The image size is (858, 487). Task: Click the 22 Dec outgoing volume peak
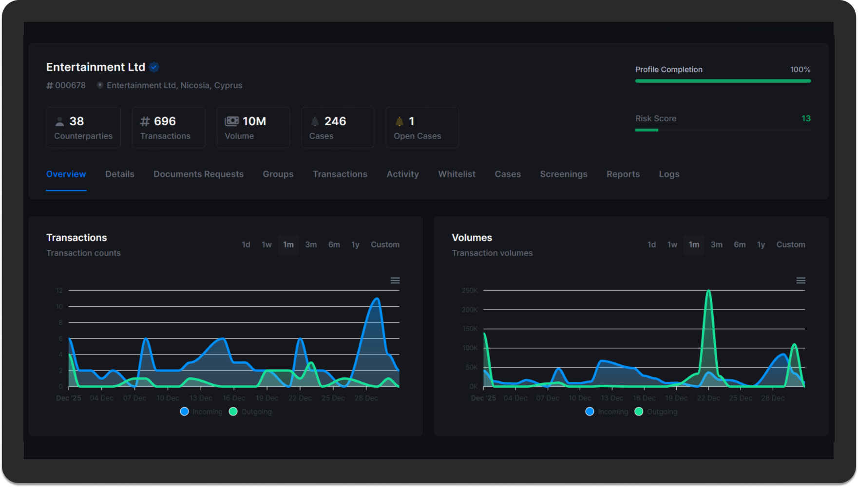[708, 291]
